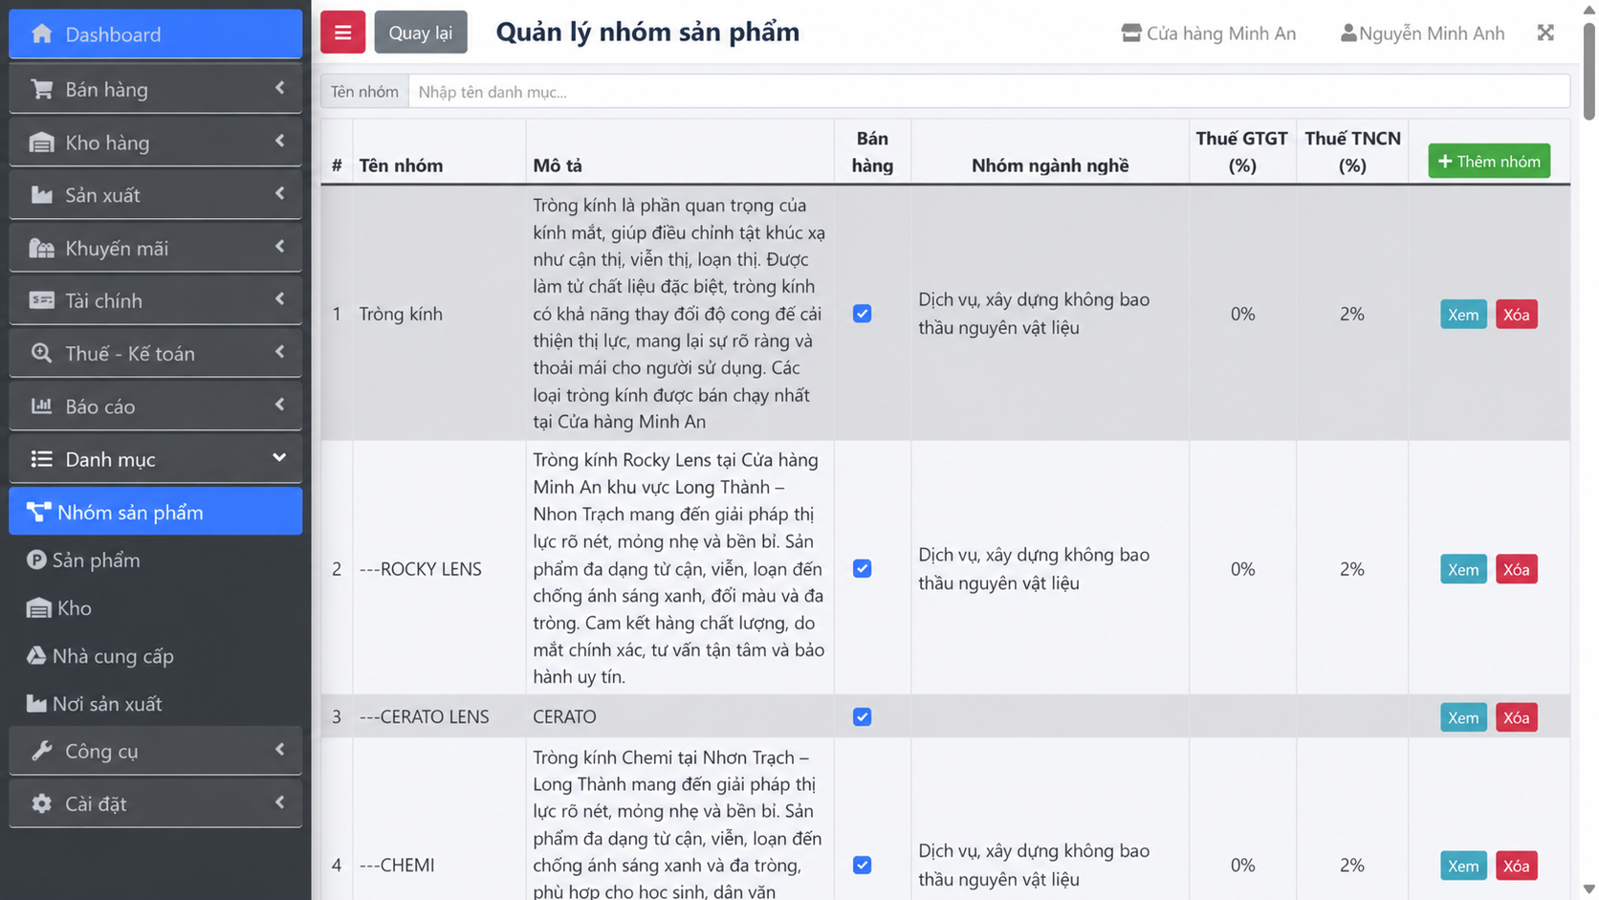Click the list icon beside Danh mục
This screenshot has width=1599, height=900.
click(41, 459)
